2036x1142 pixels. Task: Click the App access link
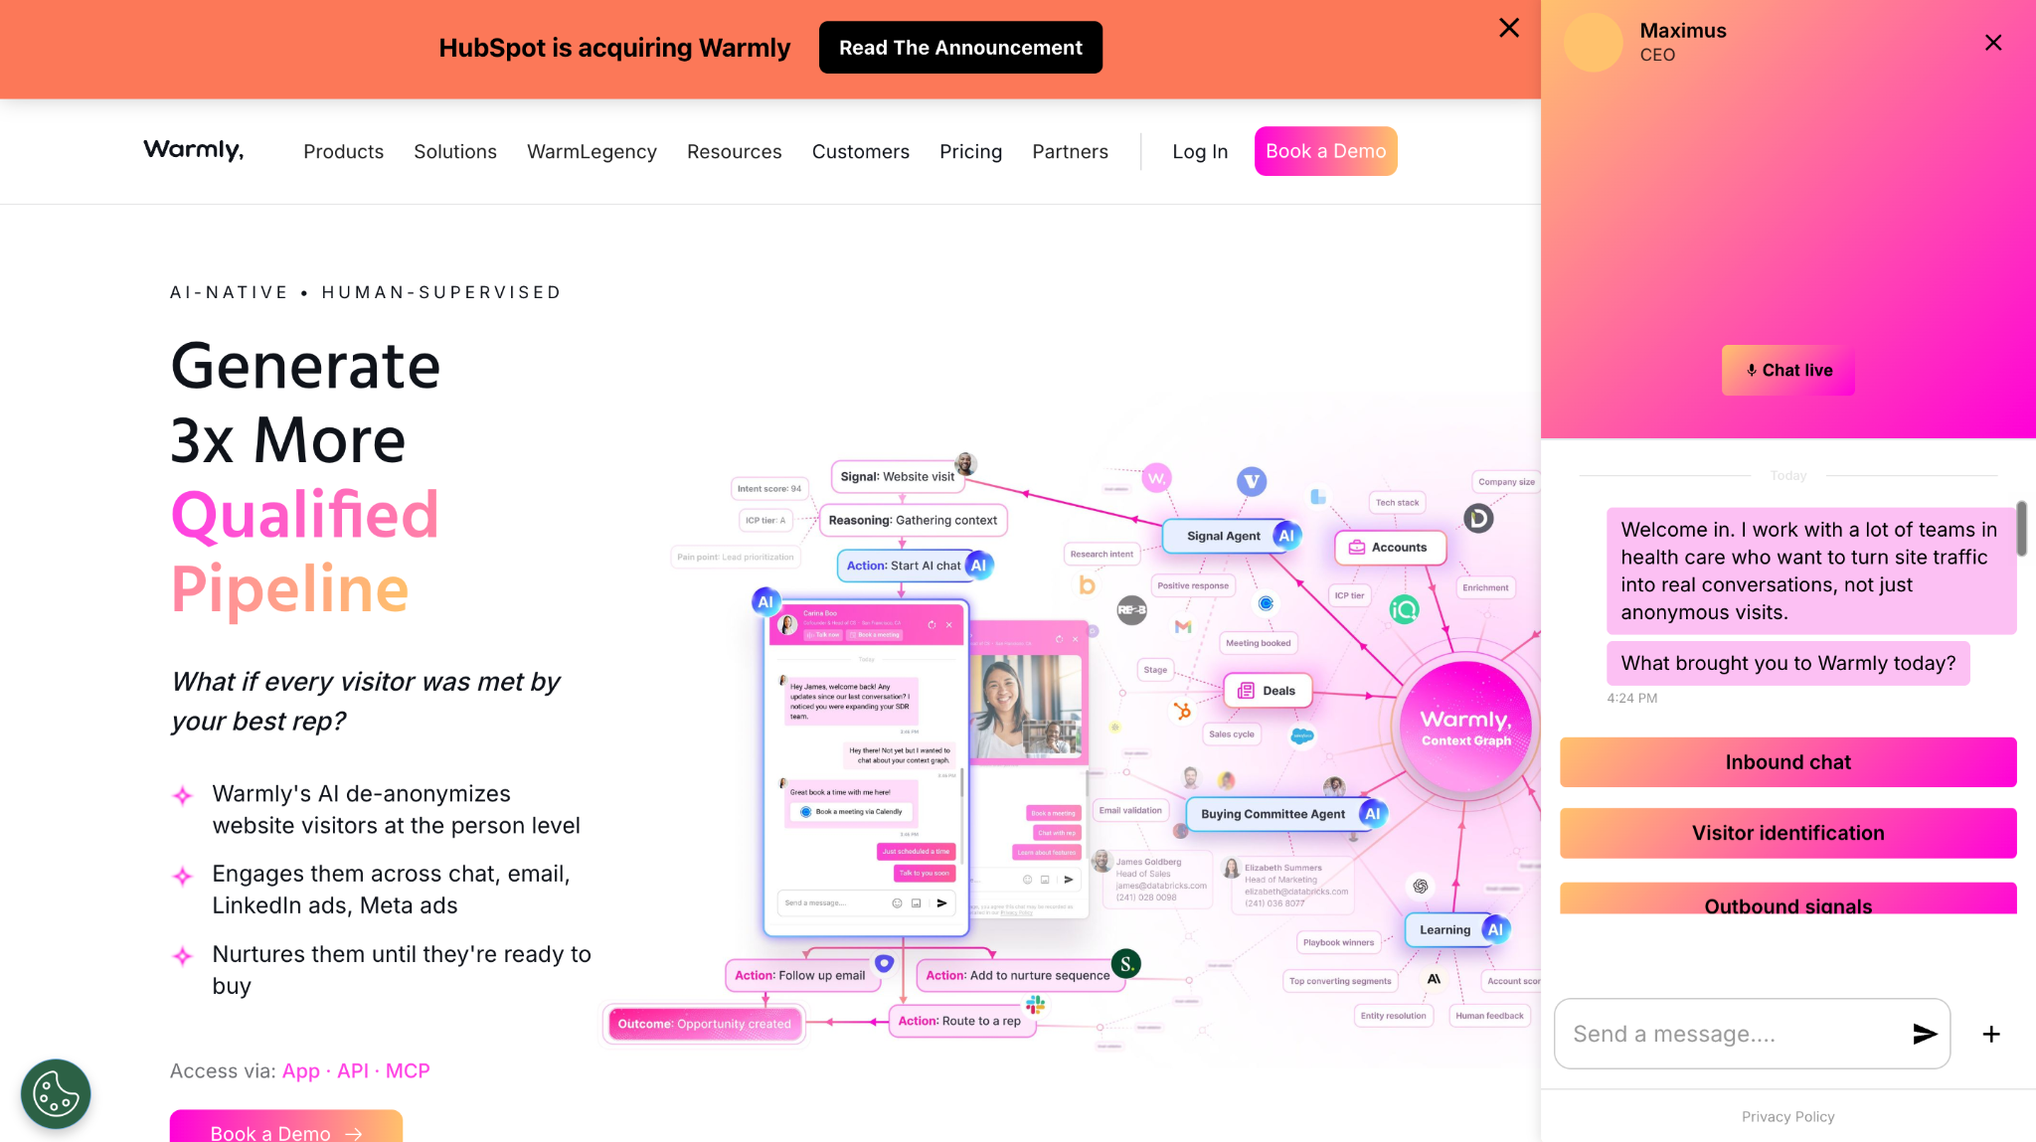coord(301,1070)
